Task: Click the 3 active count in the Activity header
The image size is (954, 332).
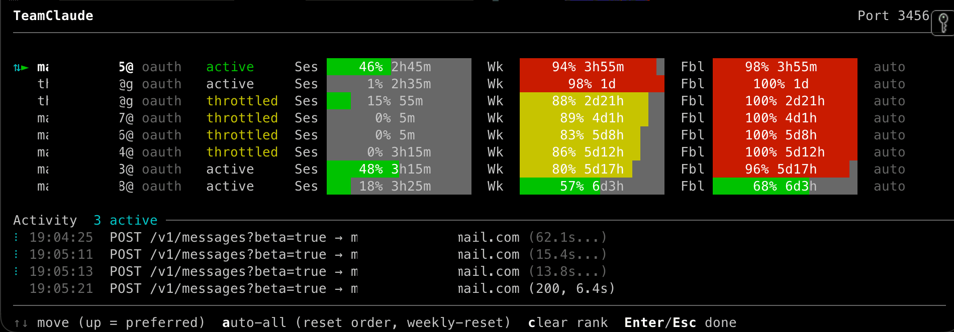Action: point(126,220)
